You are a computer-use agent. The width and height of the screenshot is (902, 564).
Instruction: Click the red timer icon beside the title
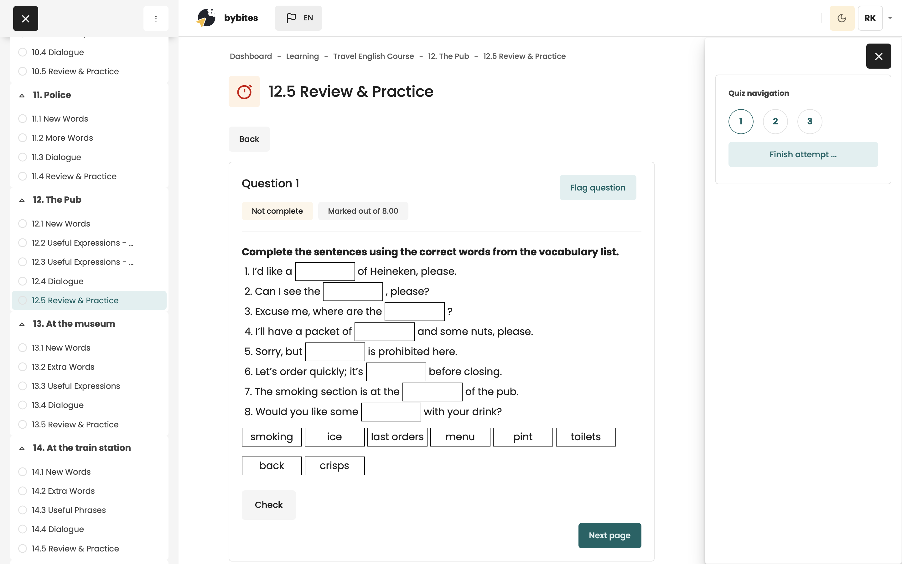click(244, 92)
